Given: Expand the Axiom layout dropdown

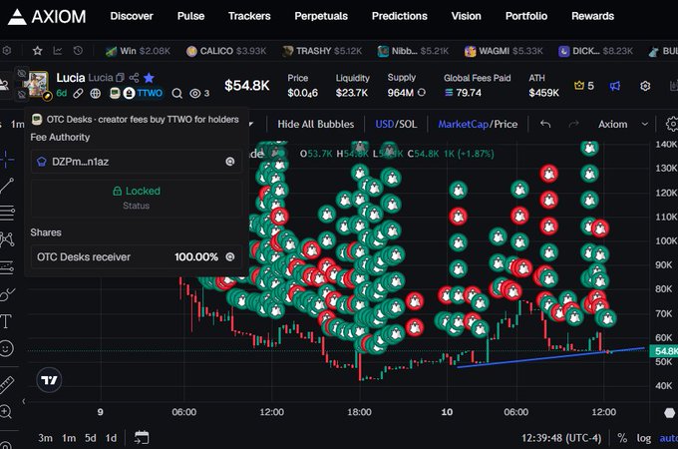Looking at the screenshot, I should [623, 124].
